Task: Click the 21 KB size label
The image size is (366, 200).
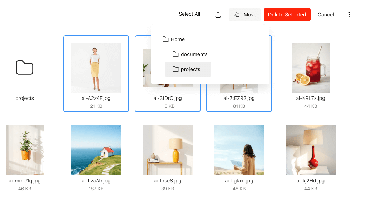Action: click(96, 106)
